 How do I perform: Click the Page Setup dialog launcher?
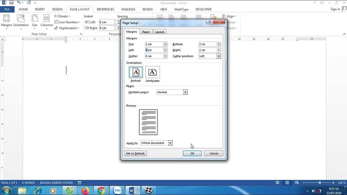pos(81,34)
